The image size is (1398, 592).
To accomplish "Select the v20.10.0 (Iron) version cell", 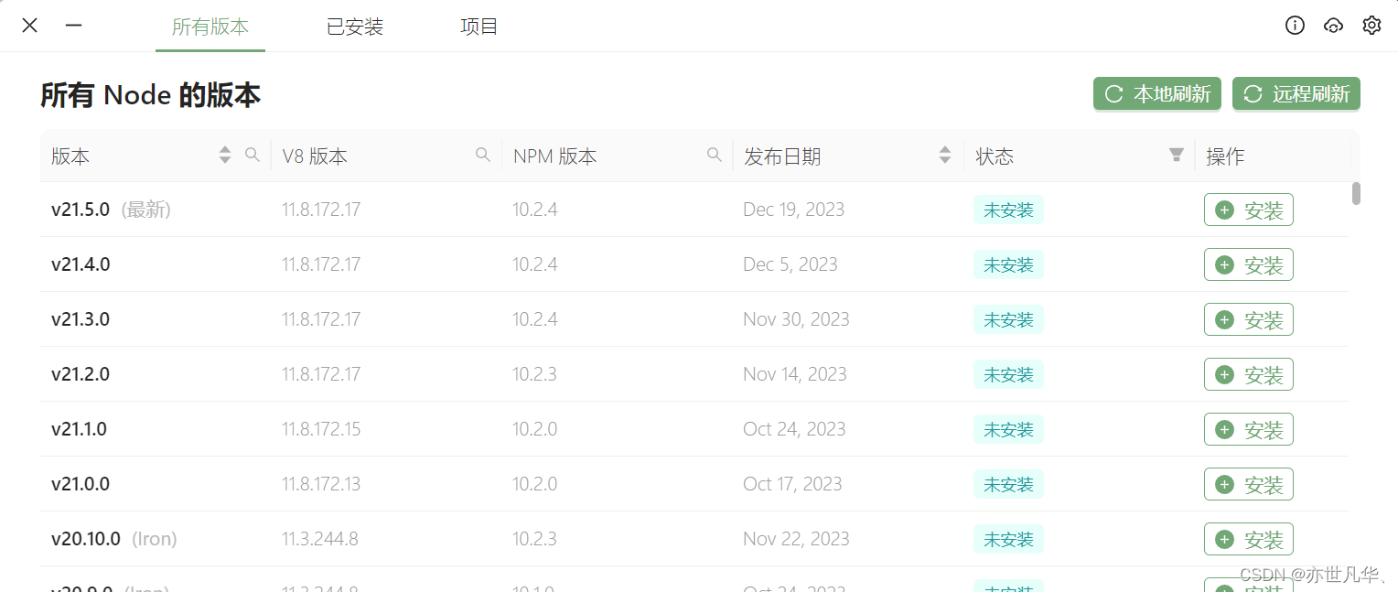I will [x=156, y=539].
